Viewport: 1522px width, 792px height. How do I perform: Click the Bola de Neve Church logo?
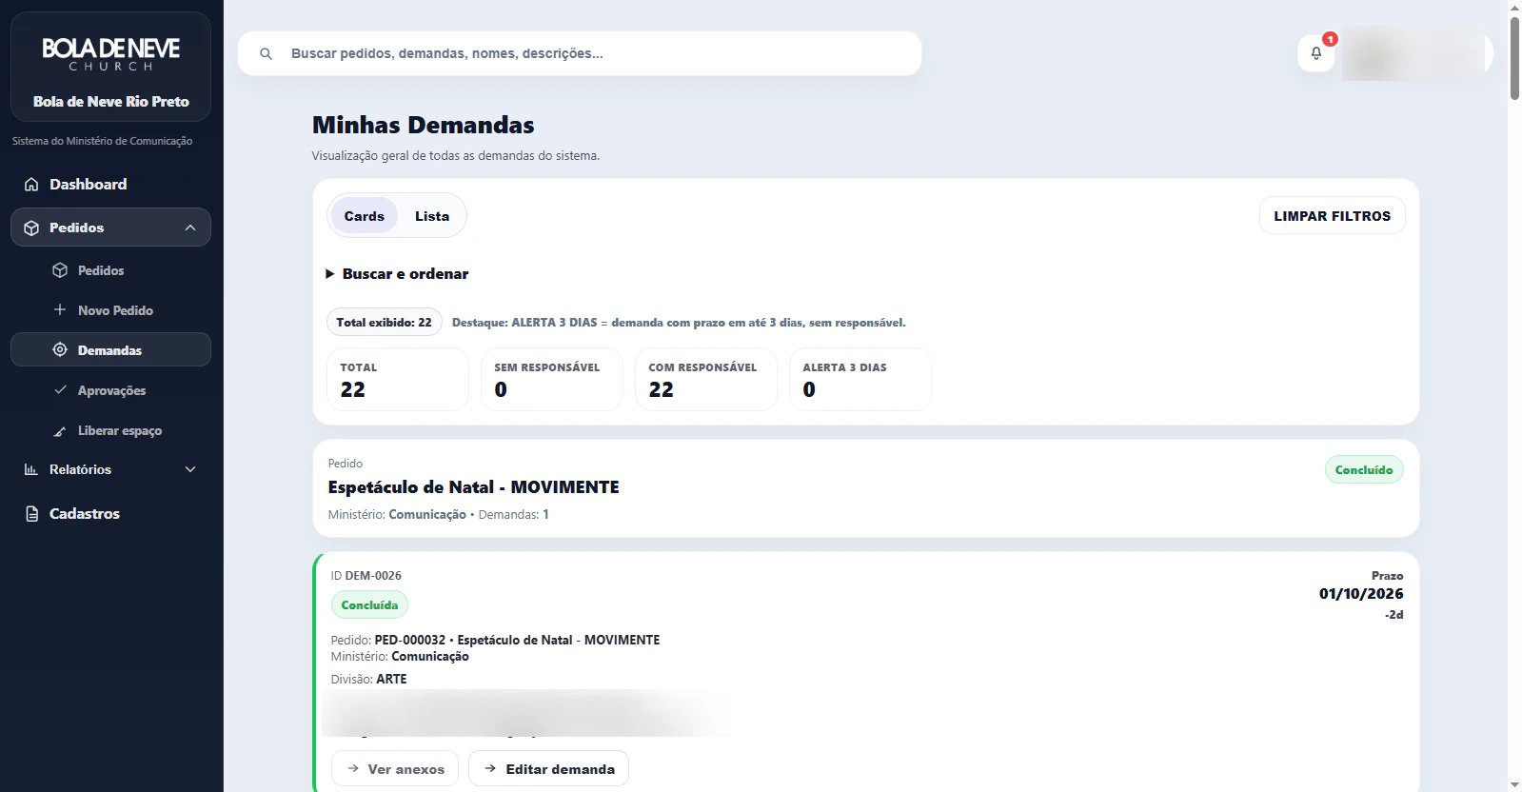[110, 53]
